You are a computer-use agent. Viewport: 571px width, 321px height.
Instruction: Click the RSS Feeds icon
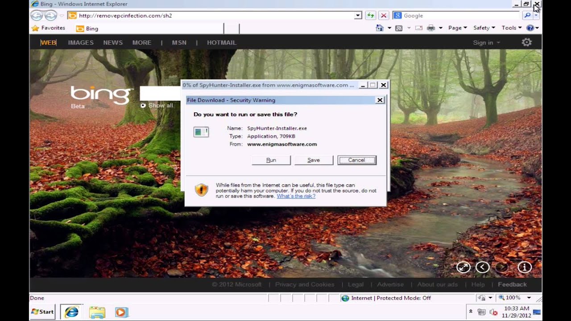coord(399,28)
